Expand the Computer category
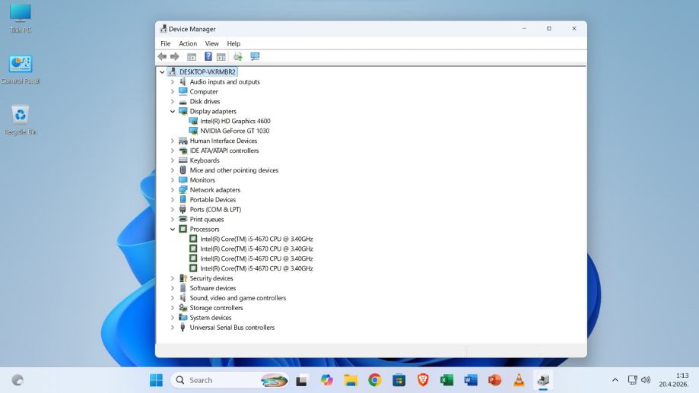The height and width of the screenshot is (393, 699). (173, 92)
